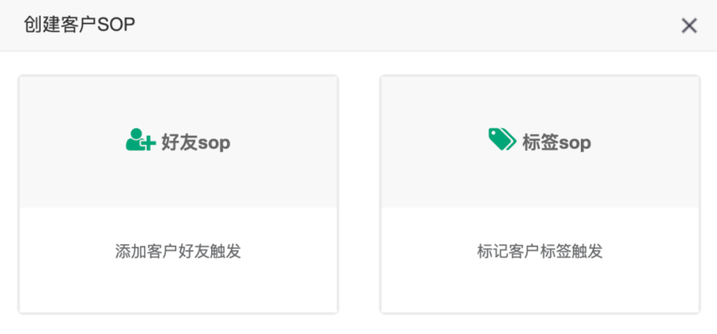Click the 好友 characters in left card
Screen dimensions: 717x334
coord(179,143)
